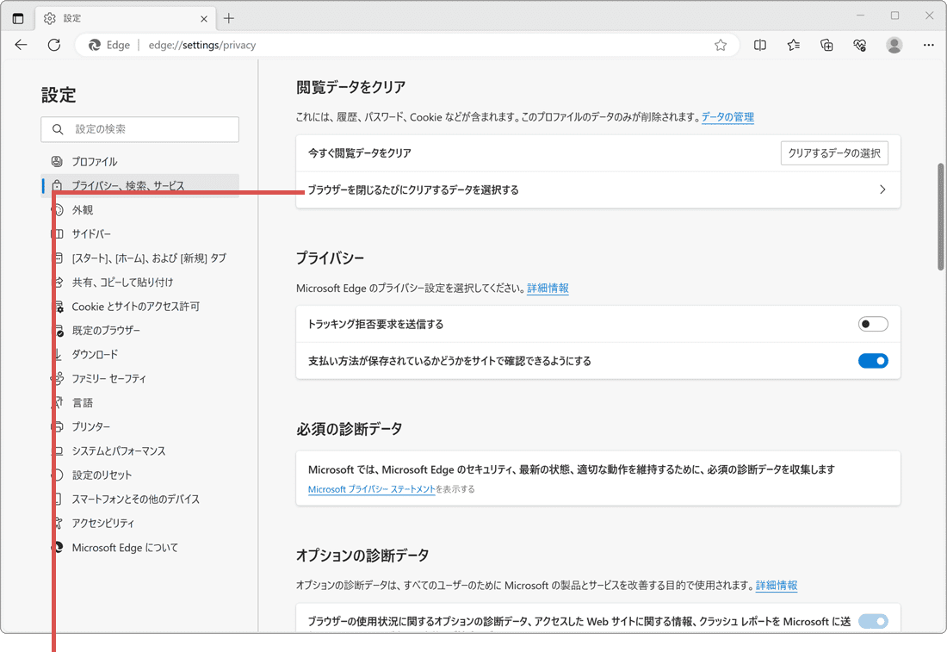Disable 支払い方法の確認 toggle
The image size is (947, 652).
pos(872,360)
